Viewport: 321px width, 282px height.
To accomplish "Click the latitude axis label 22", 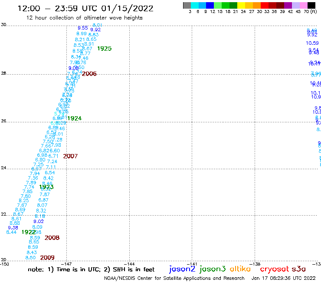I will (3, 214).
